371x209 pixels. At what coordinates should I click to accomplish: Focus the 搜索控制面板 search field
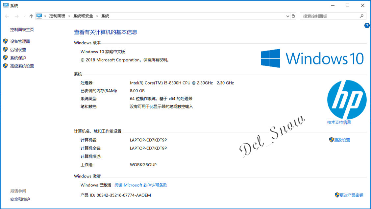(x=331, y=16)
